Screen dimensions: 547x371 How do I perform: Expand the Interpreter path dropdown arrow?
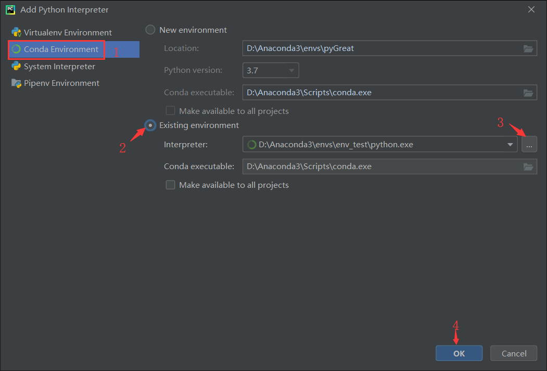pos(511,145)
